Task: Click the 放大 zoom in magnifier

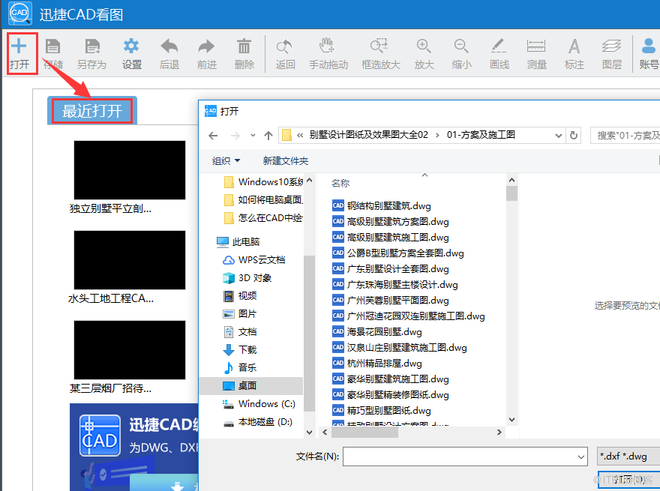Action: (424, 46)
